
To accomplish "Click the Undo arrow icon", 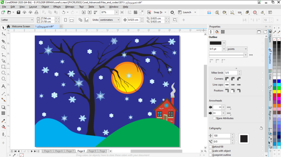I will point(63,12).
